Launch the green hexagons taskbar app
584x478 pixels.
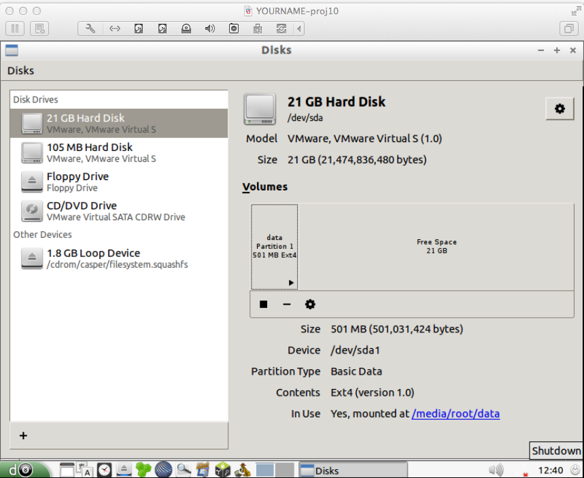[143, 470]
